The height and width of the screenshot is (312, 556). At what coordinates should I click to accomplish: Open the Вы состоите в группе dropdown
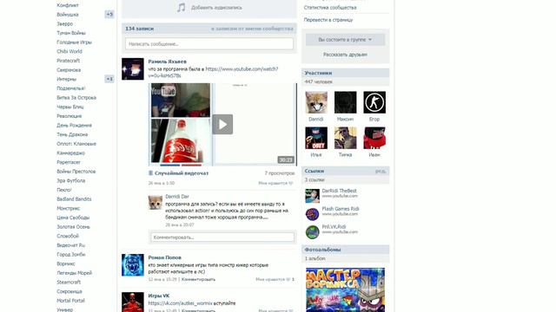(x=345, y=40)
